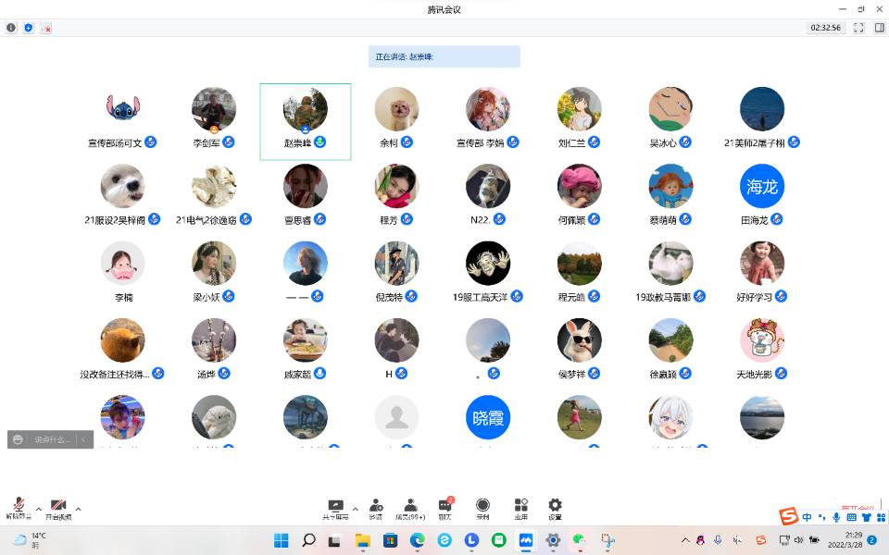Open the 成员 participants list

[x=409, y=507]
